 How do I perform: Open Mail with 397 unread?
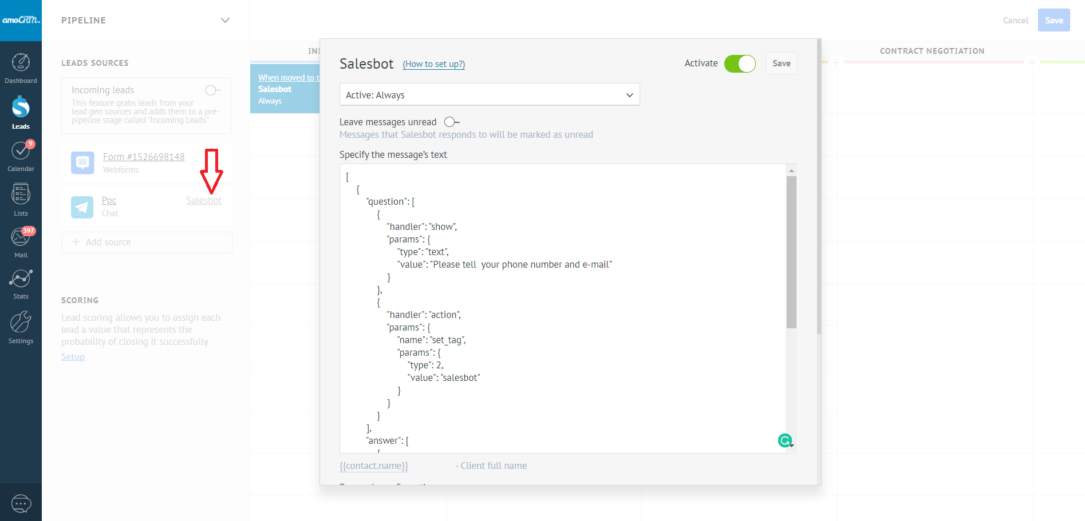click(x=21, y=242)
